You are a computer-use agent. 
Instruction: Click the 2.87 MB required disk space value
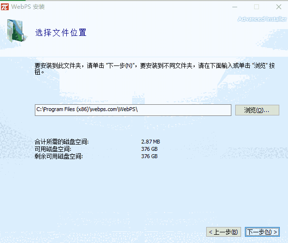[151, 142]
